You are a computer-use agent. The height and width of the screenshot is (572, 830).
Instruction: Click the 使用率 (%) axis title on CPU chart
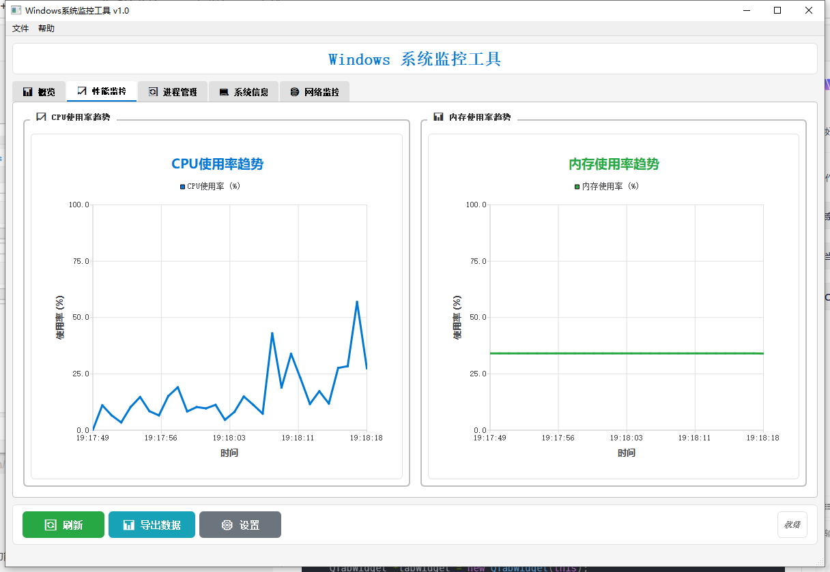(60, 318)
